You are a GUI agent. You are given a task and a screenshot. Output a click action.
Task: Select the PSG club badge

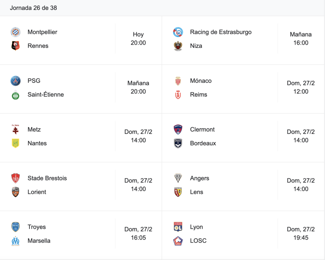point(16,81)
